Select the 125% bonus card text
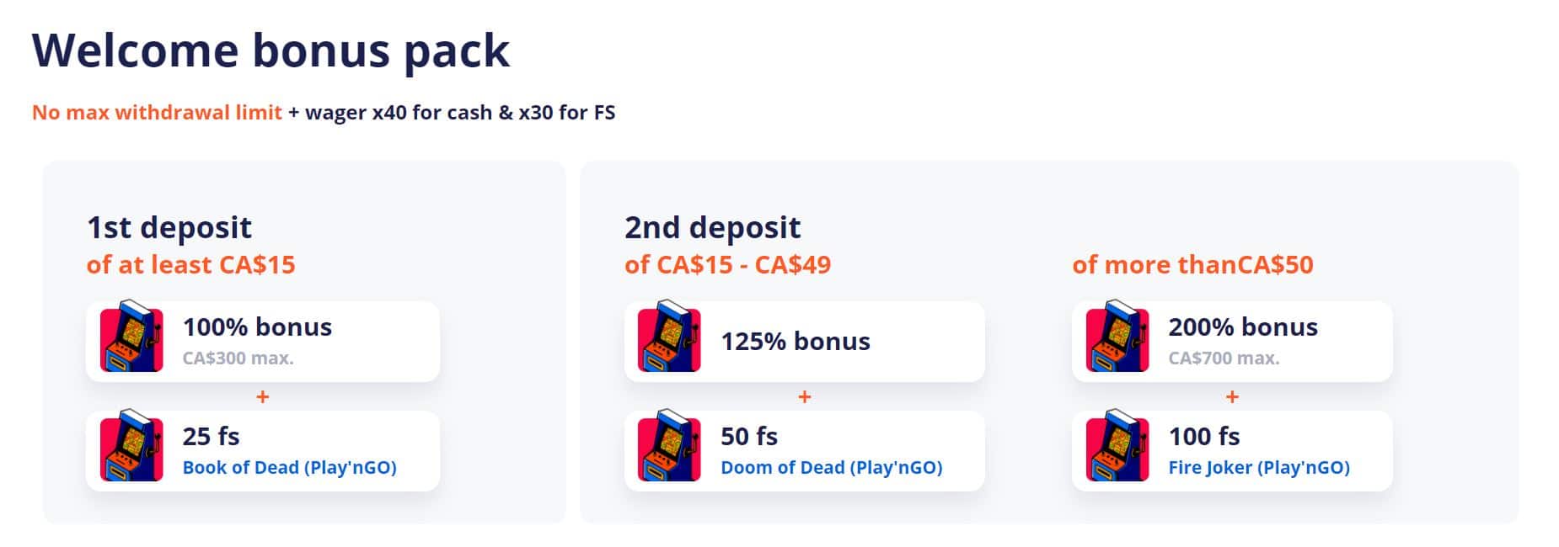The image size is (1559, 547). point(795,341)
